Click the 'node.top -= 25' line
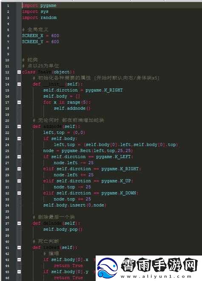This screenshot has width=202, height=281. point(72,187)
